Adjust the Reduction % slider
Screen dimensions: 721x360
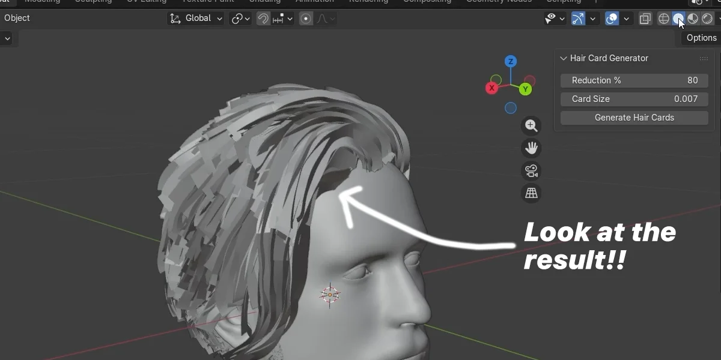(634, 80)
